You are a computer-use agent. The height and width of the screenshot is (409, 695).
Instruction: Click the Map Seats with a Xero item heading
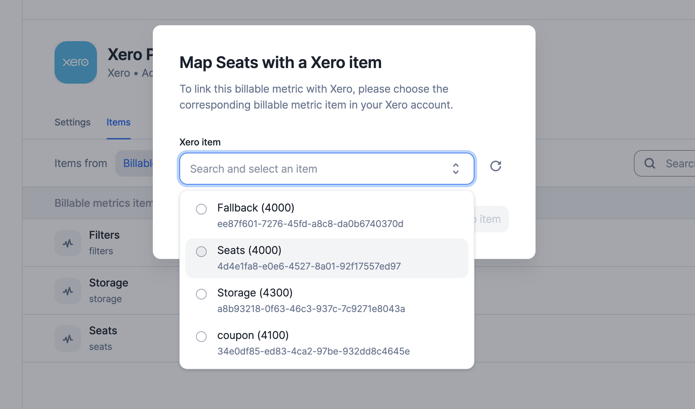coord(280,62)
